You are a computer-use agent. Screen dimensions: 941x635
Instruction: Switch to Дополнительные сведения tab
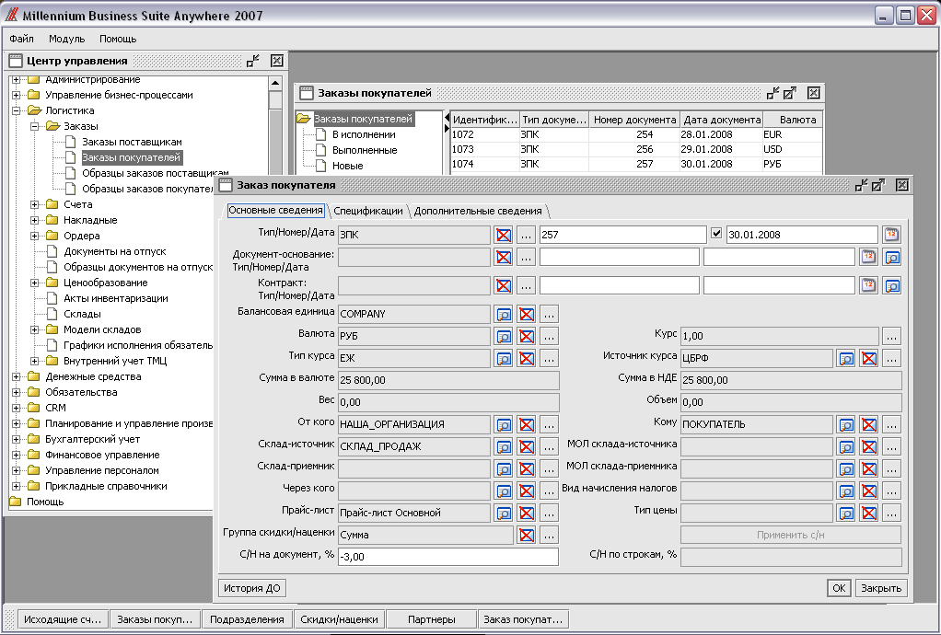point(478,211)
